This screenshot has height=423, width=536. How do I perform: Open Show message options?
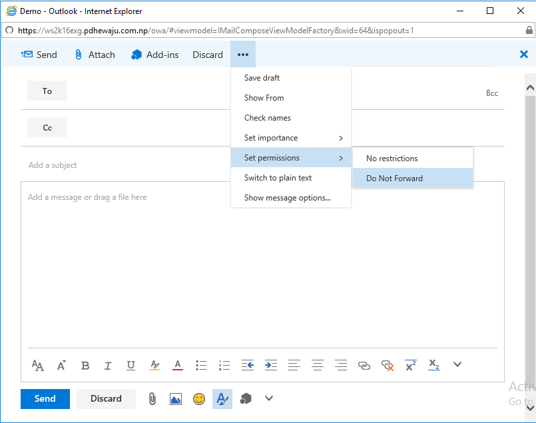point(291,198)
